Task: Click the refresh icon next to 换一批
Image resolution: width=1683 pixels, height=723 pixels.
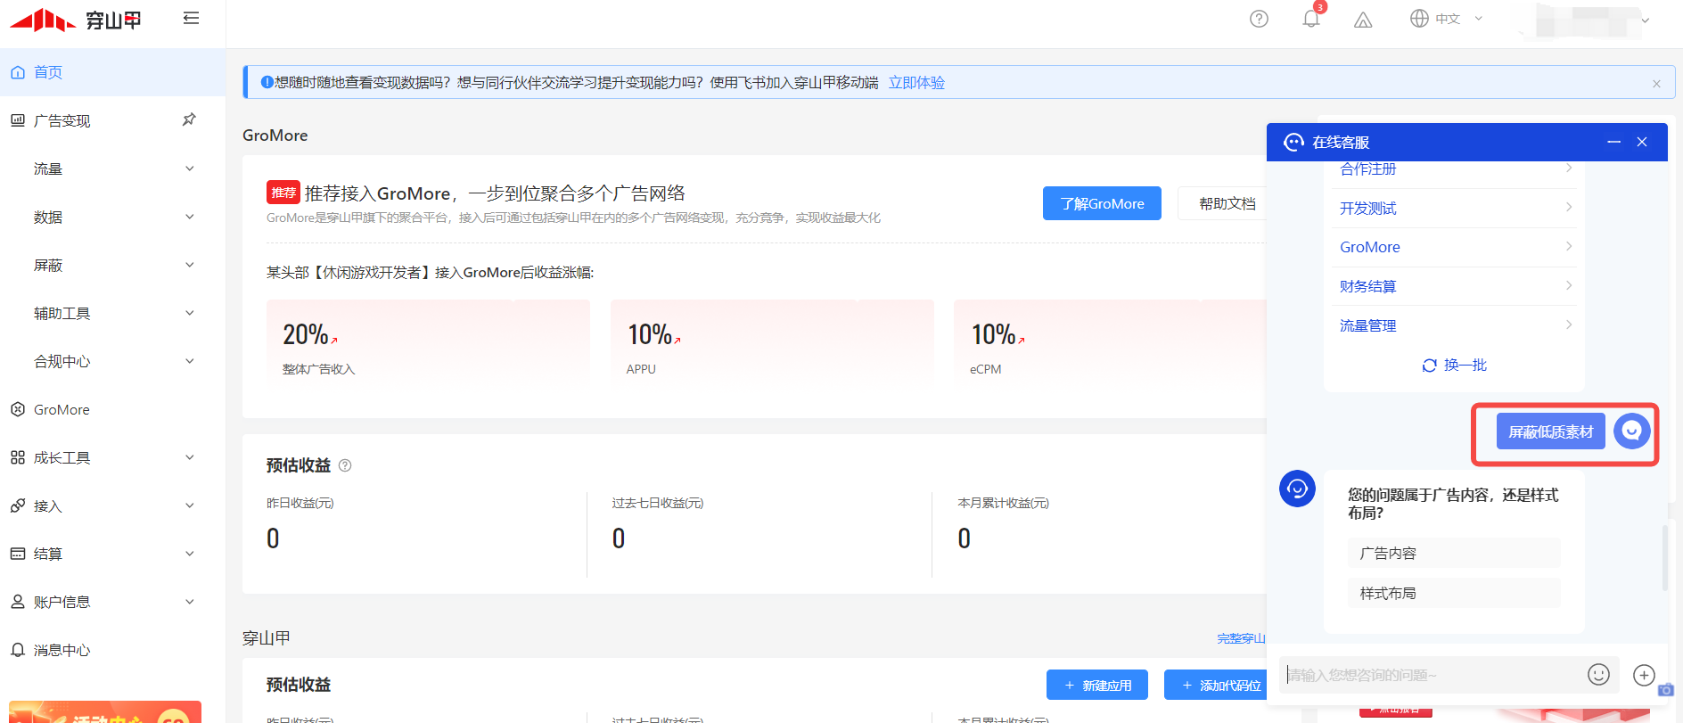Action: (1429, 366)
